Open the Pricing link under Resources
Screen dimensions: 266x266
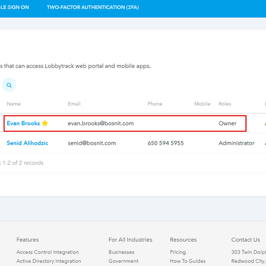tap(178, 252)
